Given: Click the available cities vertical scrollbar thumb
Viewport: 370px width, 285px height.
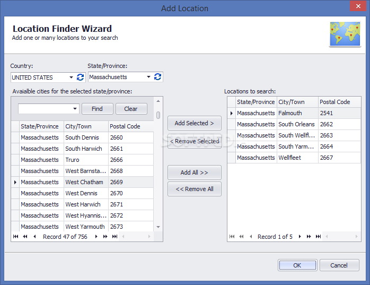Looking at the screenshot, I should (x=158, y=115).
